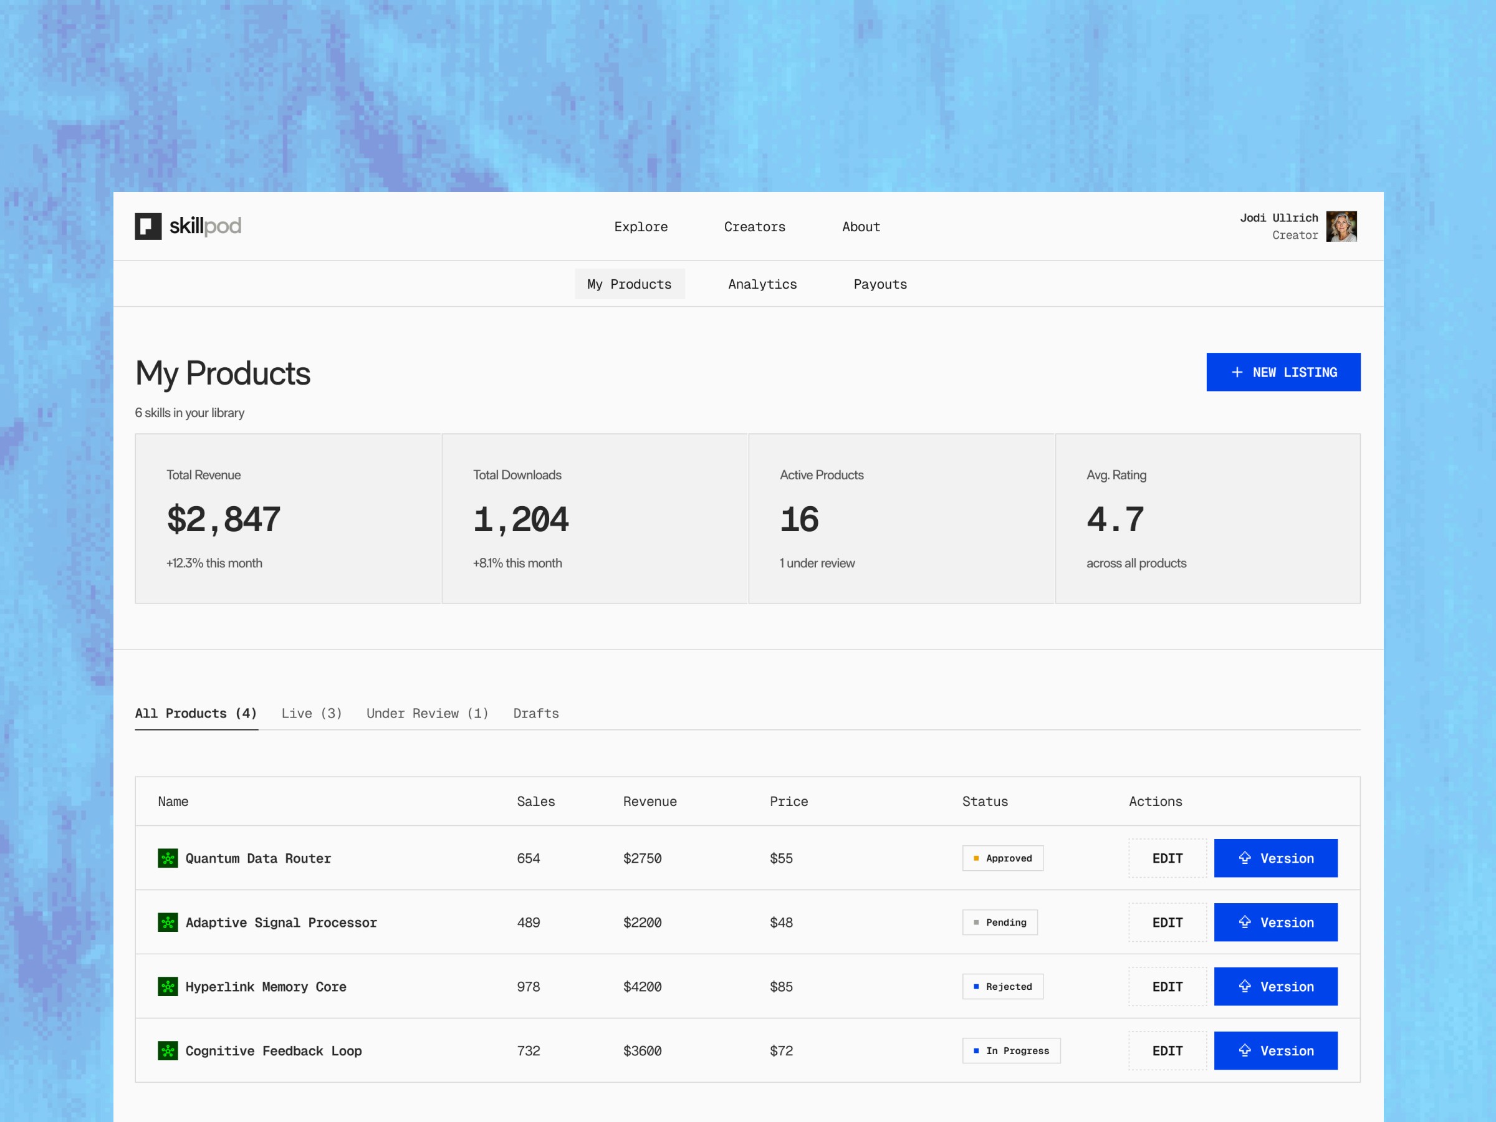Edit the Adaptive Signal Processor listing

pyautogui.click(x=1167, y=923)
